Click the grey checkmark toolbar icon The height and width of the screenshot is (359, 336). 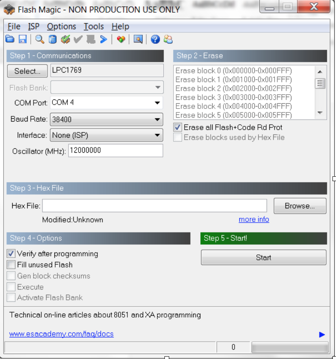click(78, 39)
